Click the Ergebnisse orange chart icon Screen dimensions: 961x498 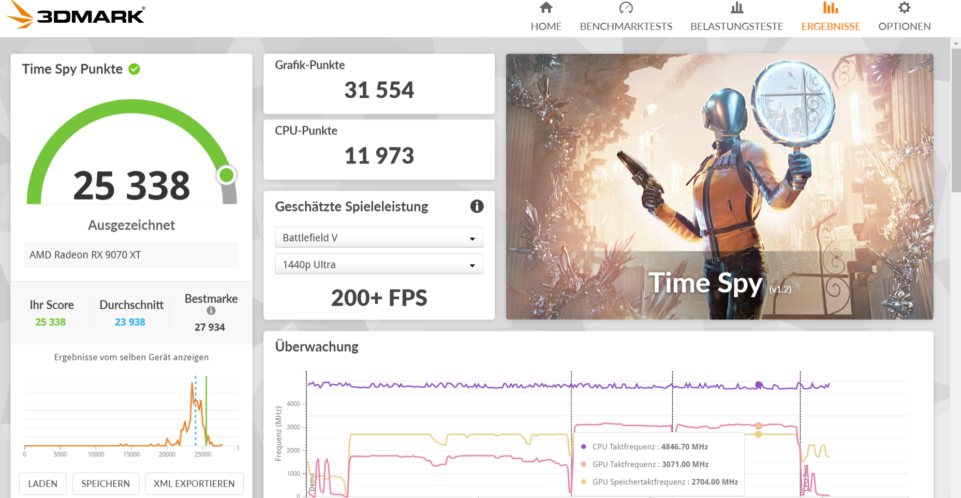[x=831, y=8]
